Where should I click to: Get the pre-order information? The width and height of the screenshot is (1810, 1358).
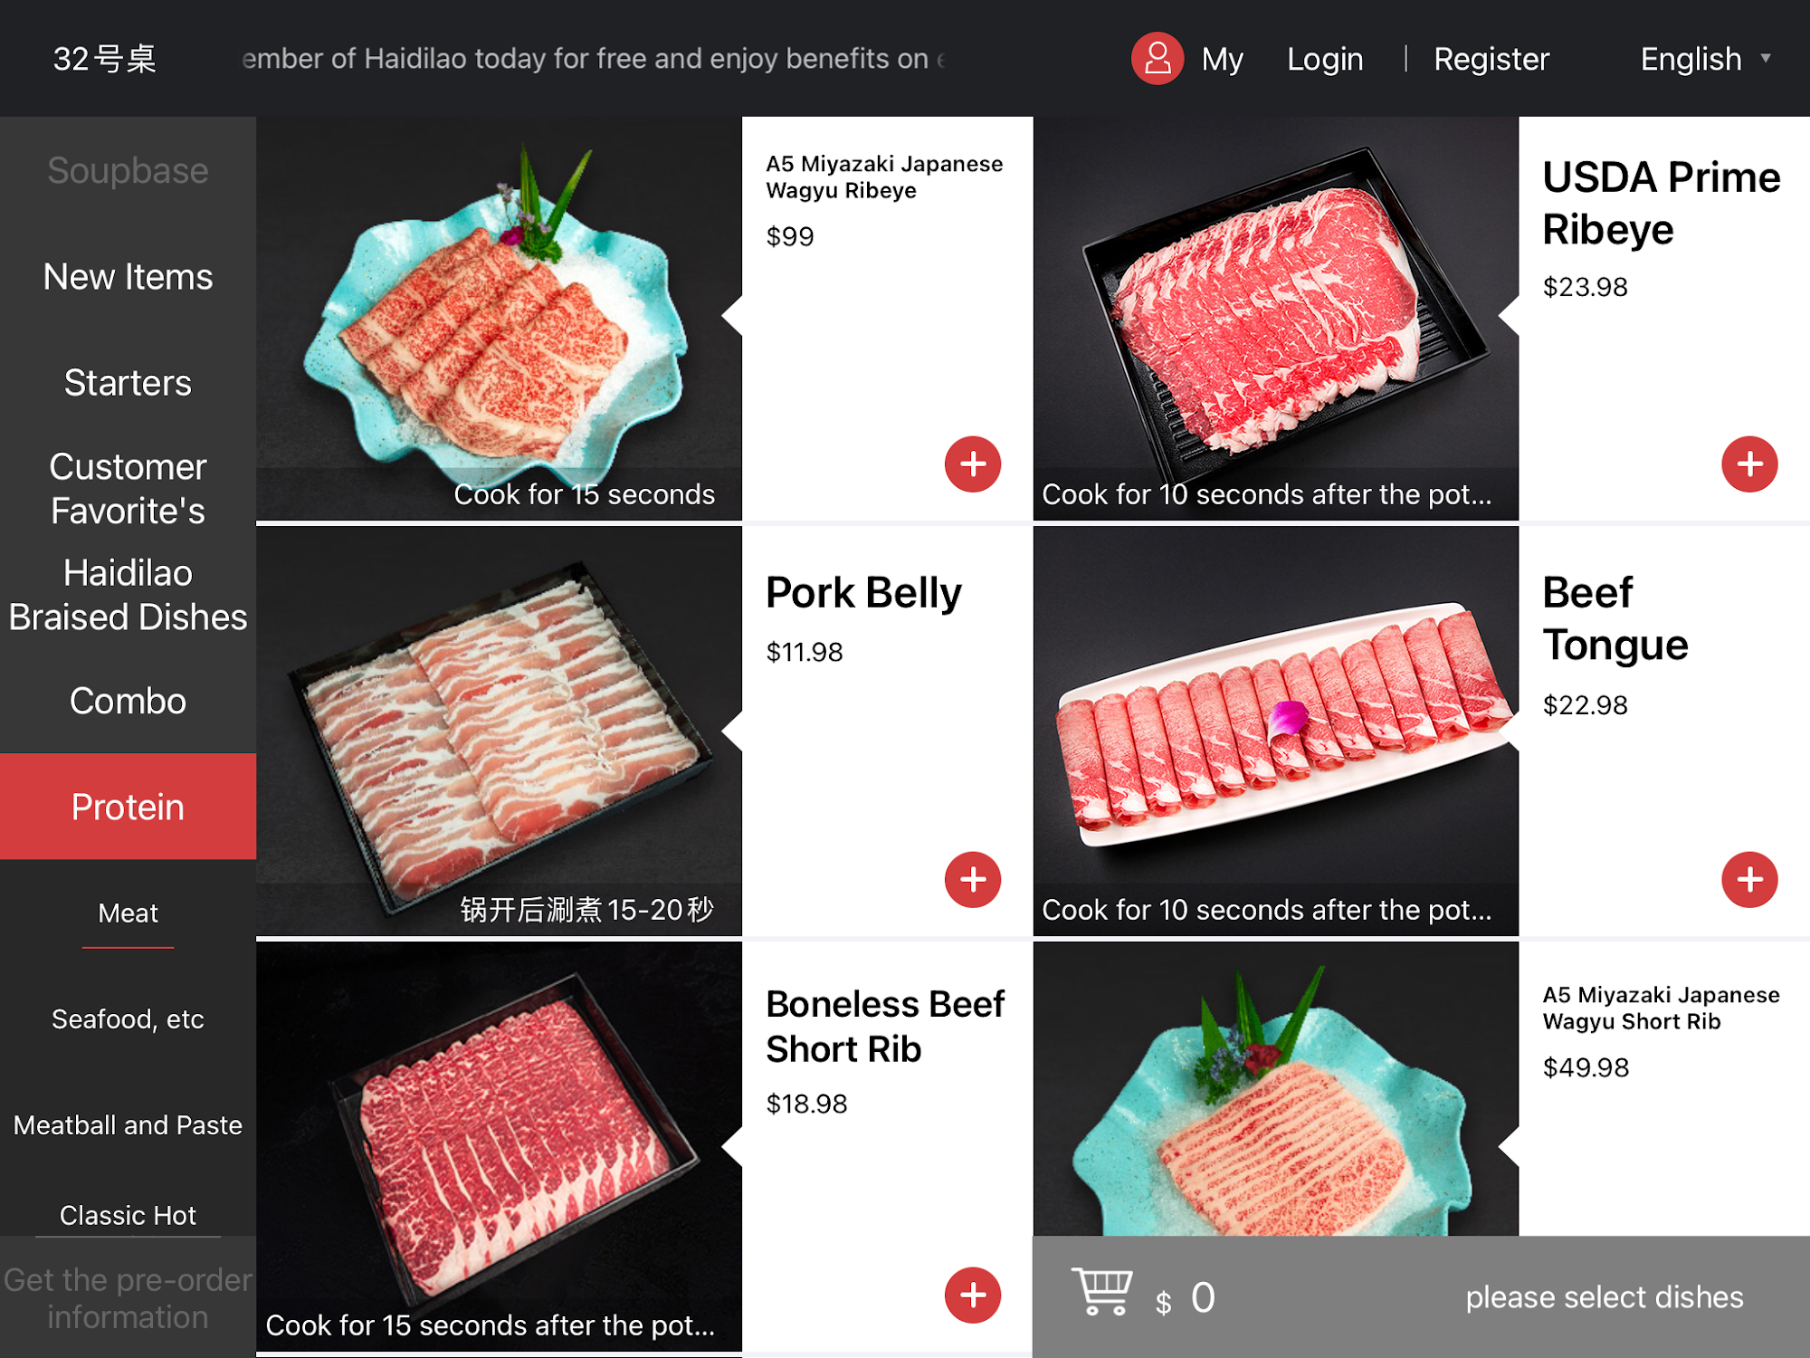(x=128, y=1298)
